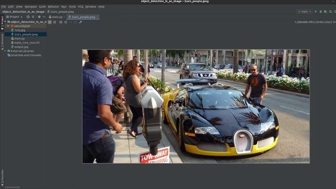Toggle the 1: Project side tool button
This screenshot has height=189, width=336.
tap(2, 23)
